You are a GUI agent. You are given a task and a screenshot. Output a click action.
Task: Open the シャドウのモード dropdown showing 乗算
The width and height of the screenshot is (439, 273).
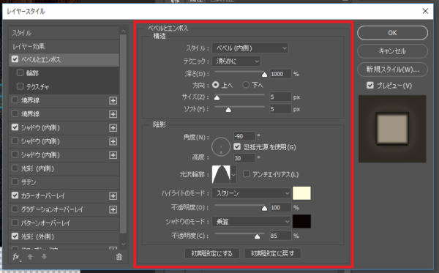pos(251,222)
